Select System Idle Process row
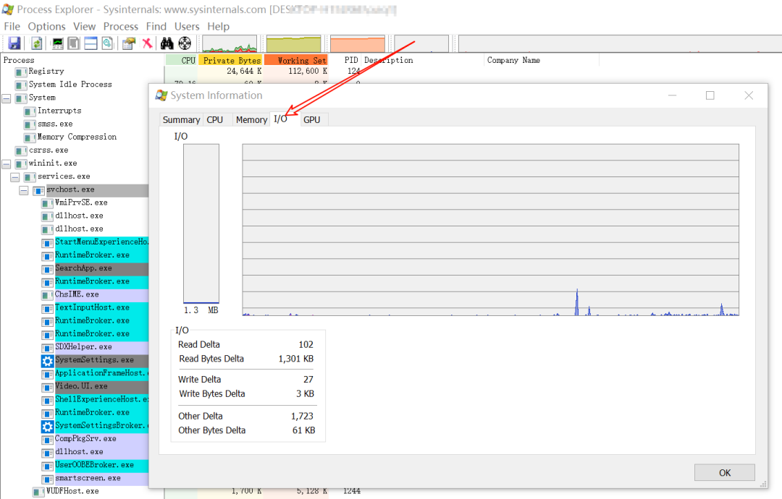 [x=70, y=85]
